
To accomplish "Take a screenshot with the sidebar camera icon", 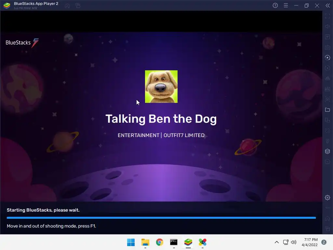I will coord(327,99).
